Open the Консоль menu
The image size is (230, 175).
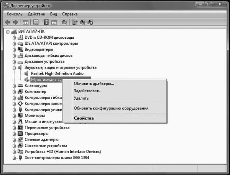click(x=14, y=14)
